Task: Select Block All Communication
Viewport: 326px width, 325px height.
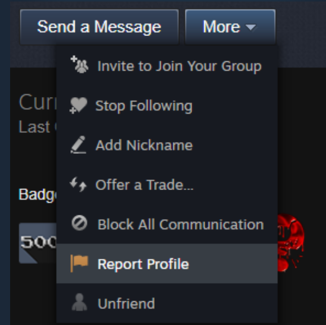Action: 167,224
